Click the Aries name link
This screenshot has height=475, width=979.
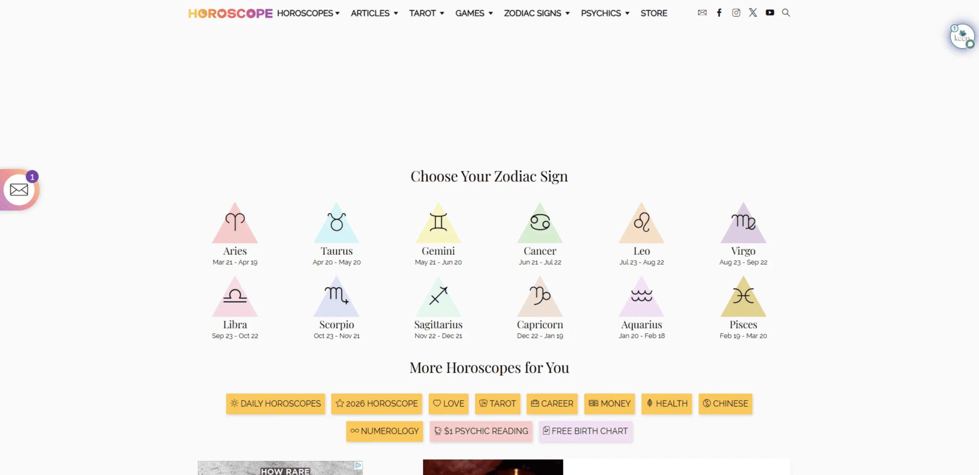click(x=235, y=251)
